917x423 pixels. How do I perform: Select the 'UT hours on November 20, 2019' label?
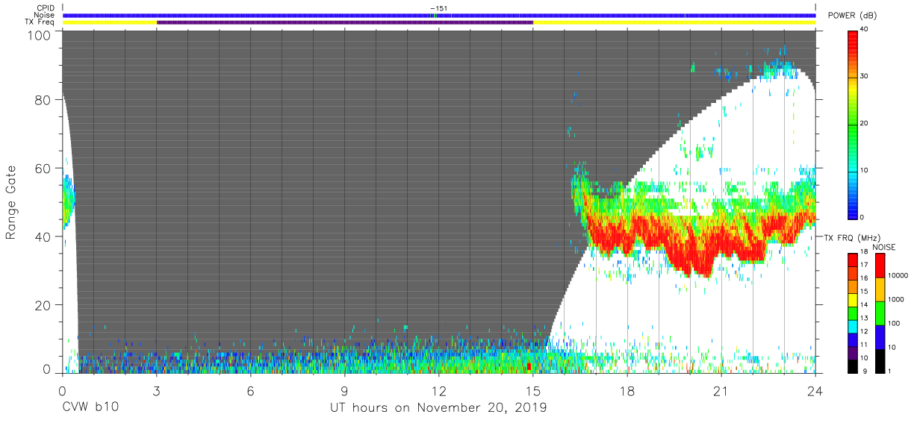pos(438,408)
